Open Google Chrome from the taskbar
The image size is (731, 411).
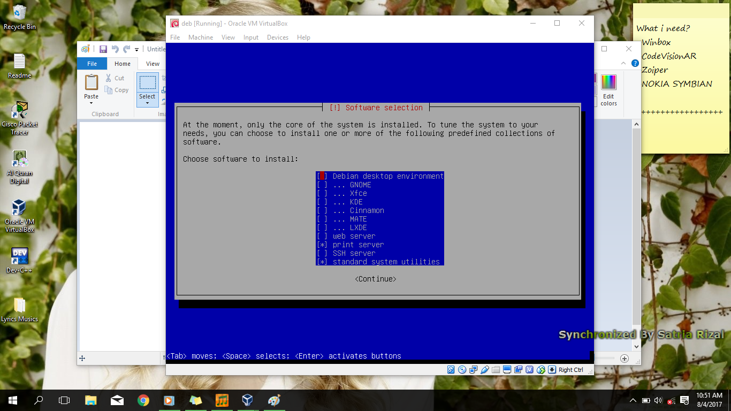(143, 400)
